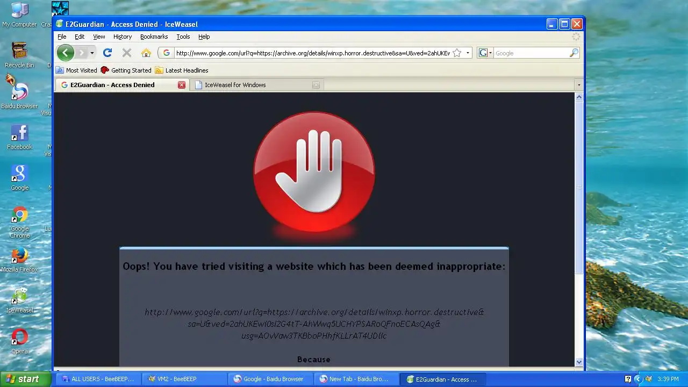Expand hidden system tray icons arrow

638,379
